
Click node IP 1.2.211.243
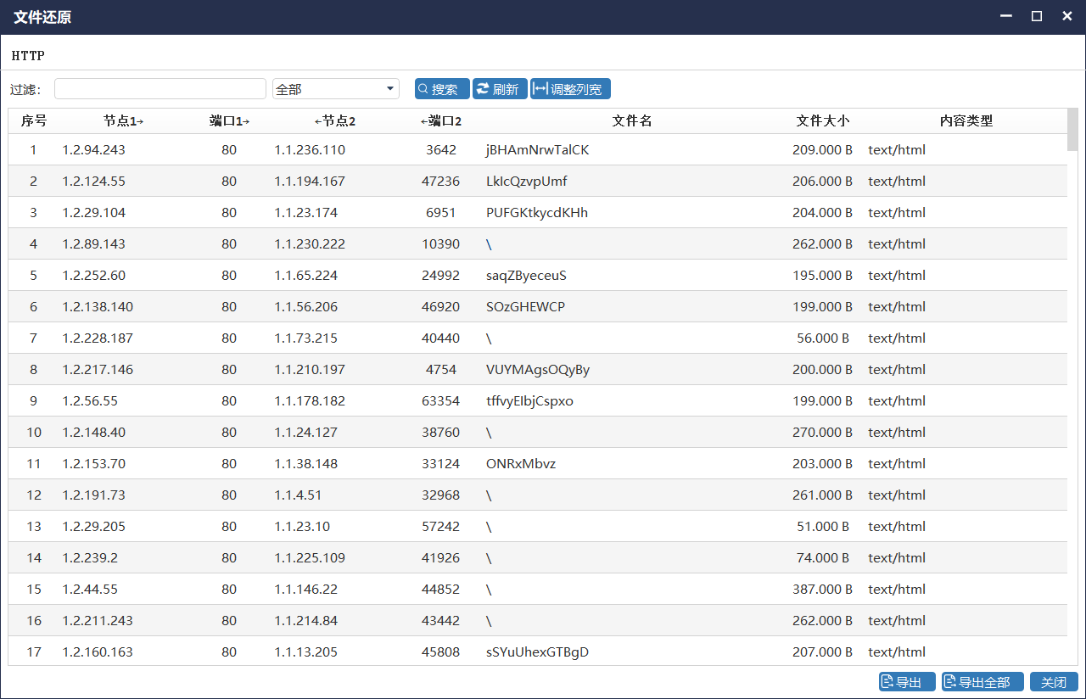(98, 621)
